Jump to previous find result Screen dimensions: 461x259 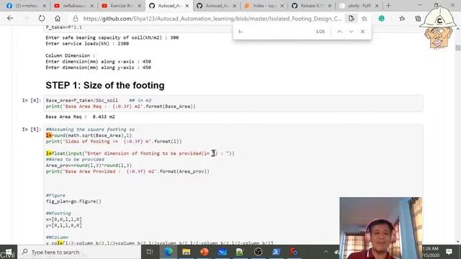pos(339,32)
